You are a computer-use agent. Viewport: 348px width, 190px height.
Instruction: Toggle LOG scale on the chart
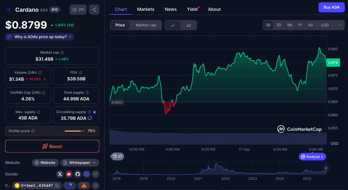325,25
